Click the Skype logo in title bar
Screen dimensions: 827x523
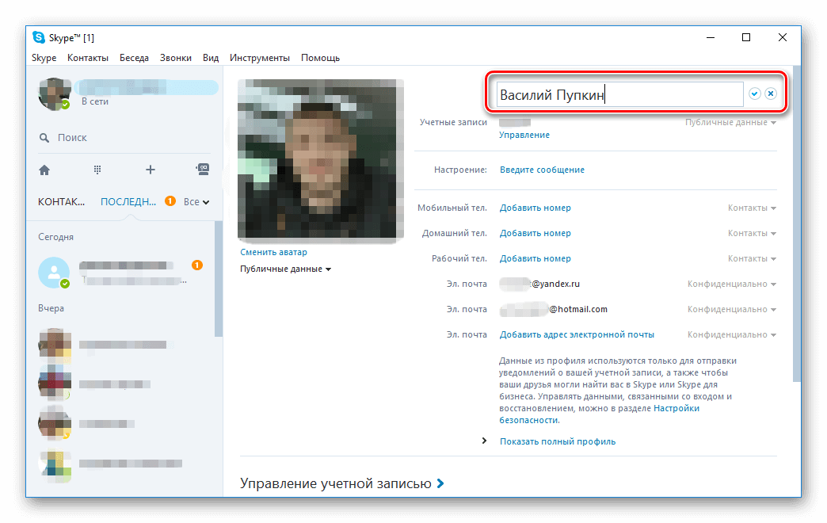[x=38, y=38]
